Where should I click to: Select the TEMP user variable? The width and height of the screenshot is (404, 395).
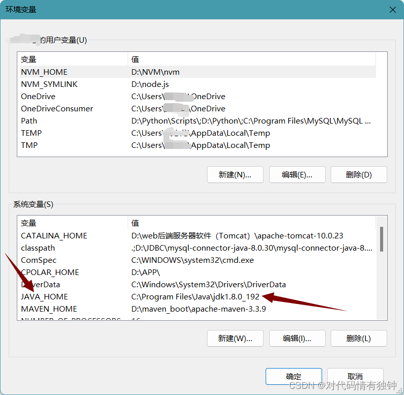coord(197,133)
